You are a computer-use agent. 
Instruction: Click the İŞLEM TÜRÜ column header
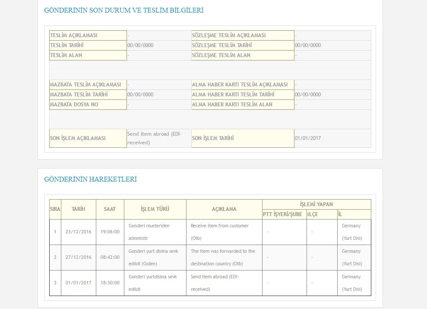[x=155, y=209]
